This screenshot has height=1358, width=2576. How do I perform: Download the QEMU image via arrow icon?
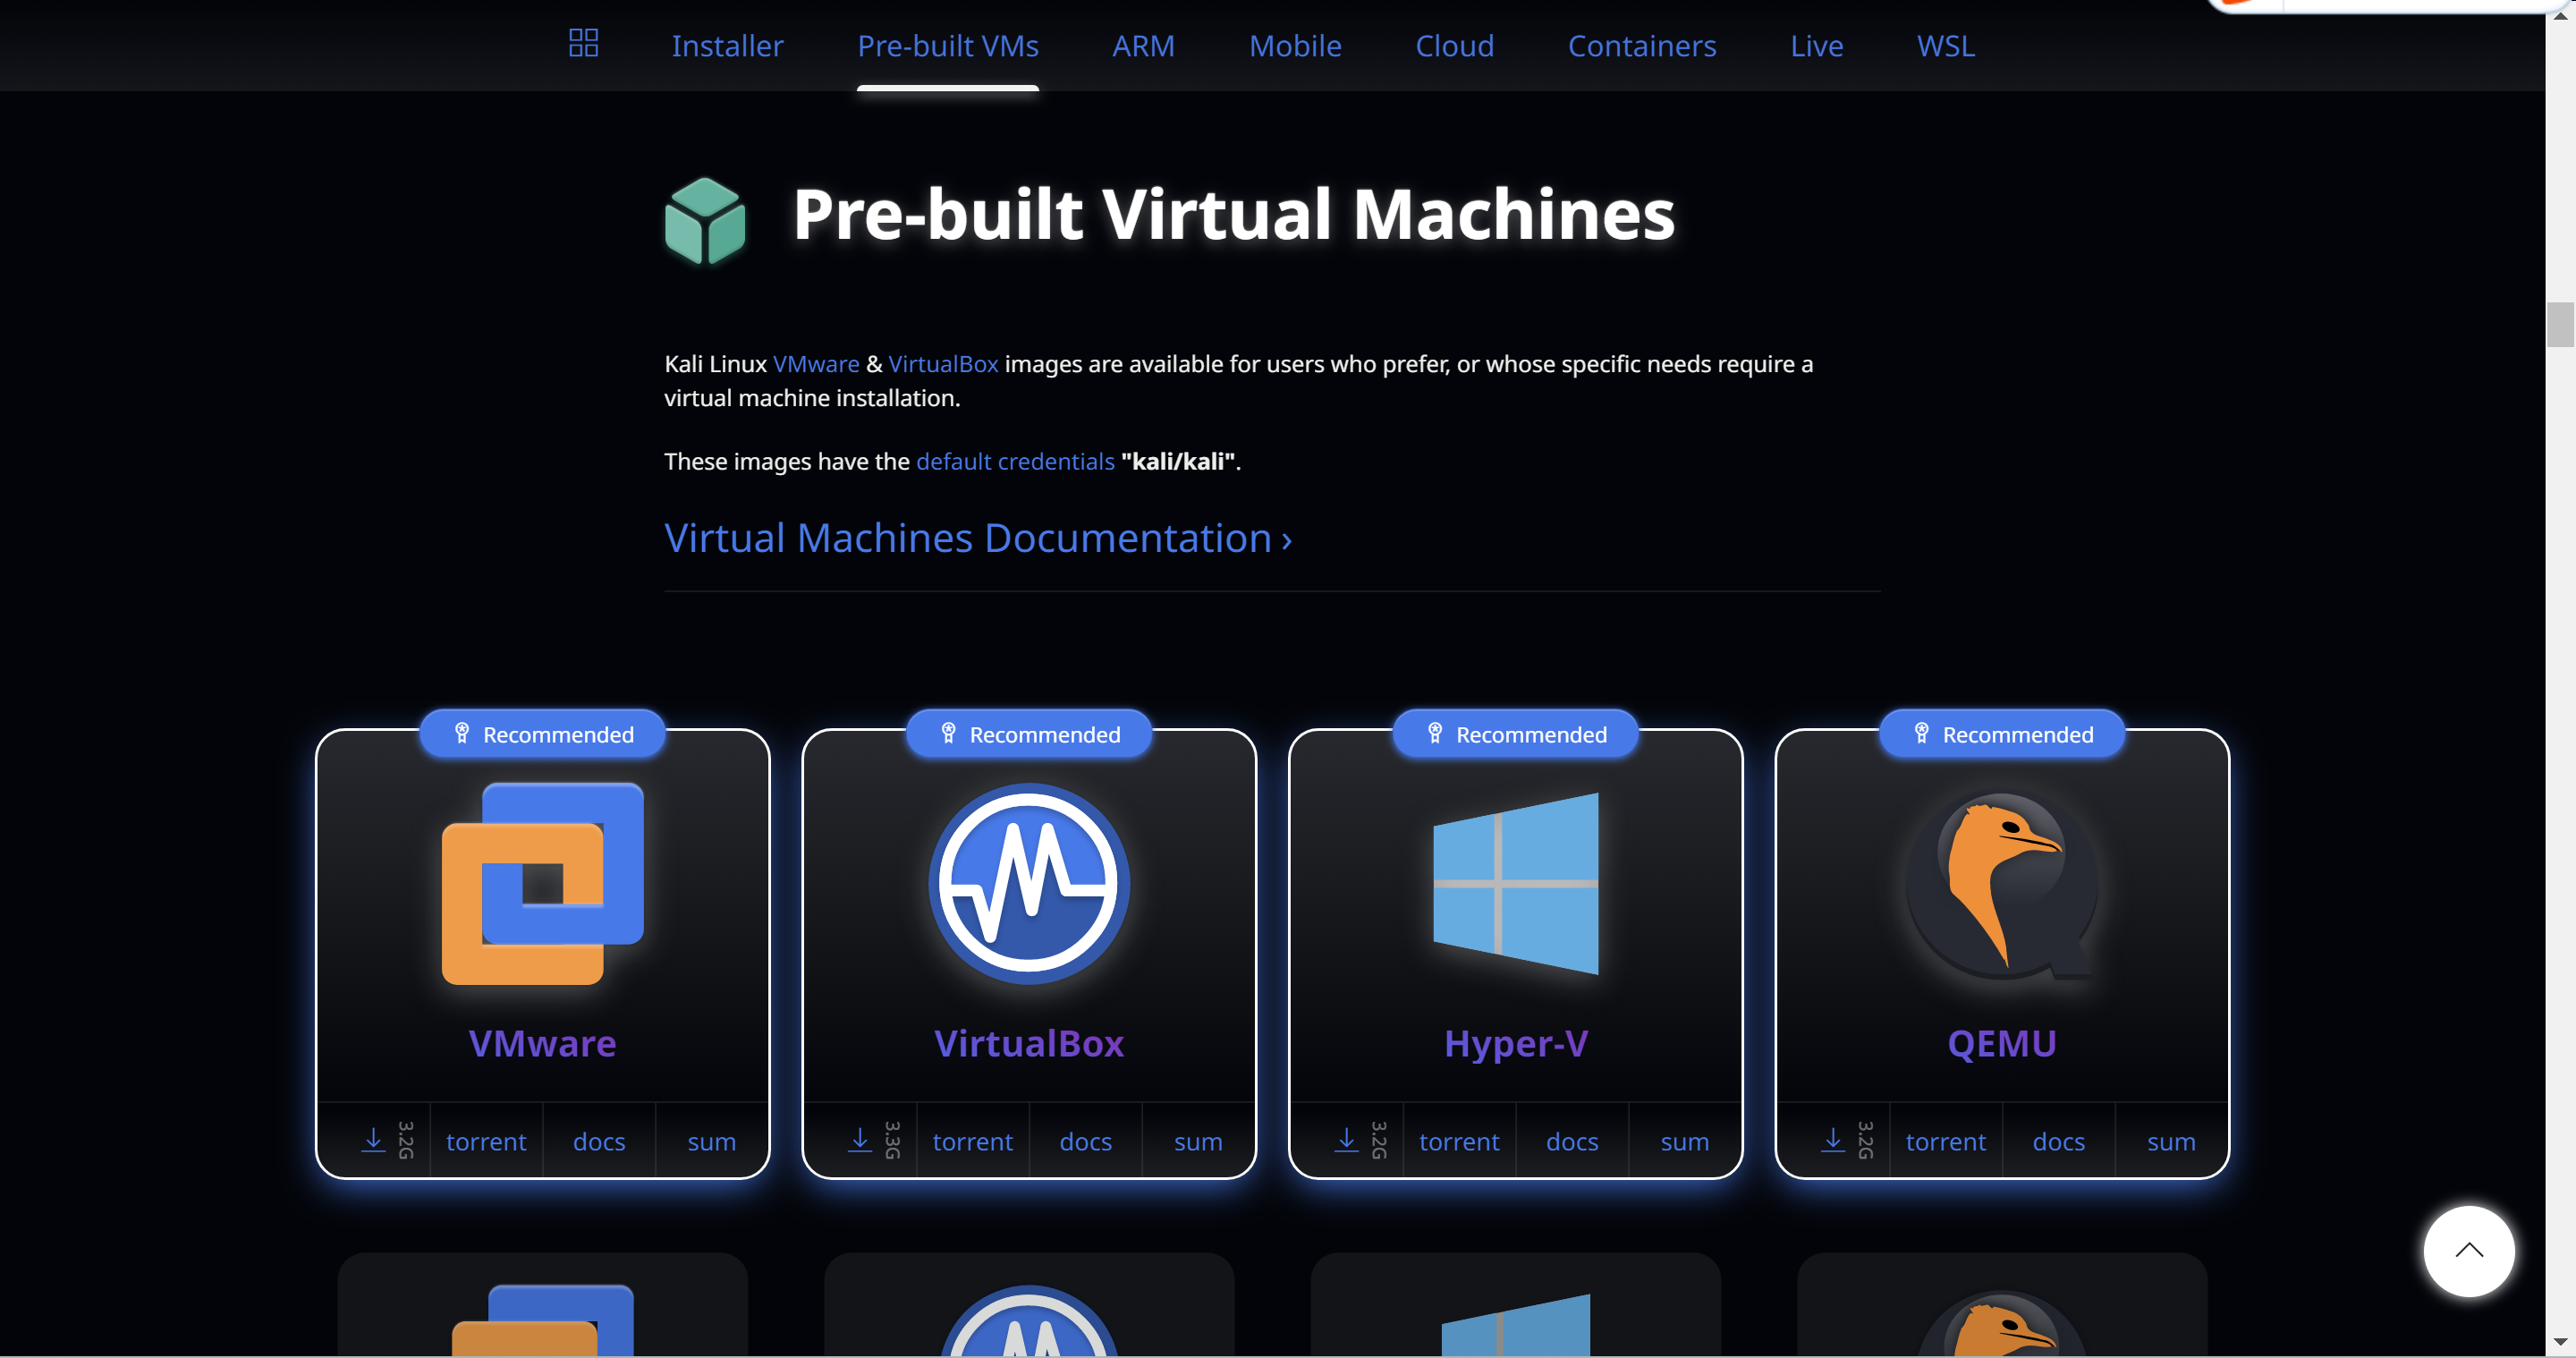coord(1833,1140)
